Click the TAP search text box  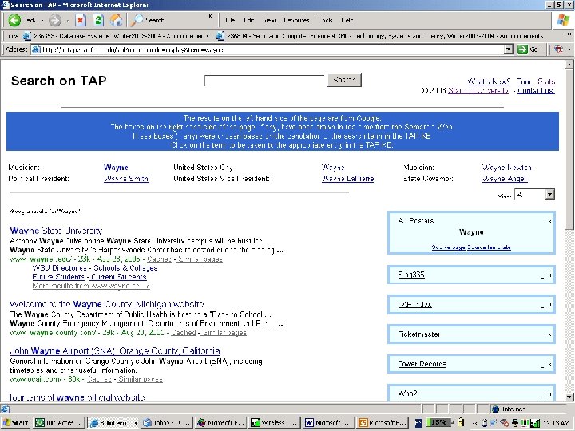pos(264,81)
